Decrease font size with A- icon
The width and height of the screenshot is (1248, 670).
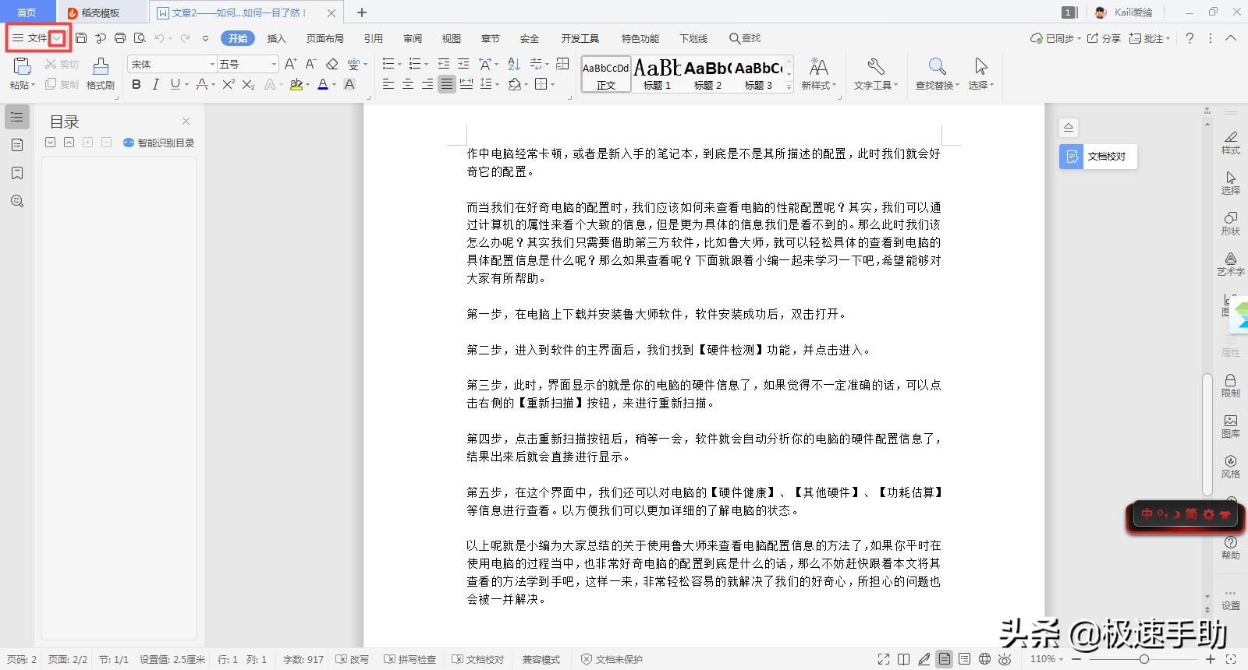(310, 64)
